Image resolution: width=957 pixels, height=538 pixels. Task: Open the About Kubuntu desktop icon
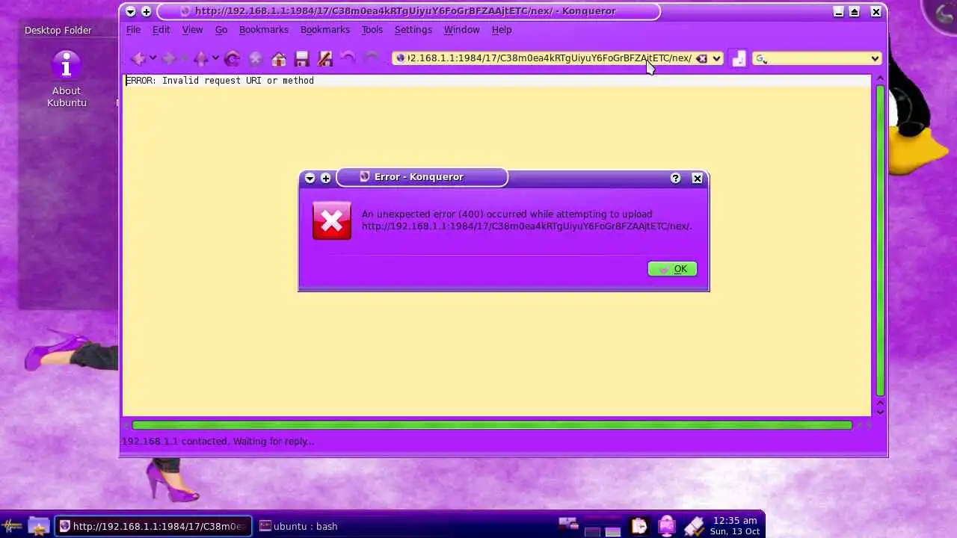click(x=67, y=78)
